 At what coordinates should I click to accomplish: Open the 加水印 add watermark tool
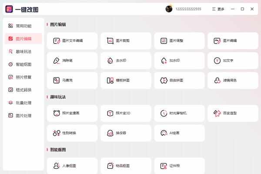click(179, 60)
